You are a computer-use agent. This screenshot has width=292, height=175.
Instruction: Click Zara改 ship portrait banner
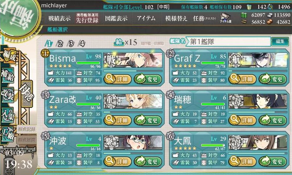click(x=133, y=101)
